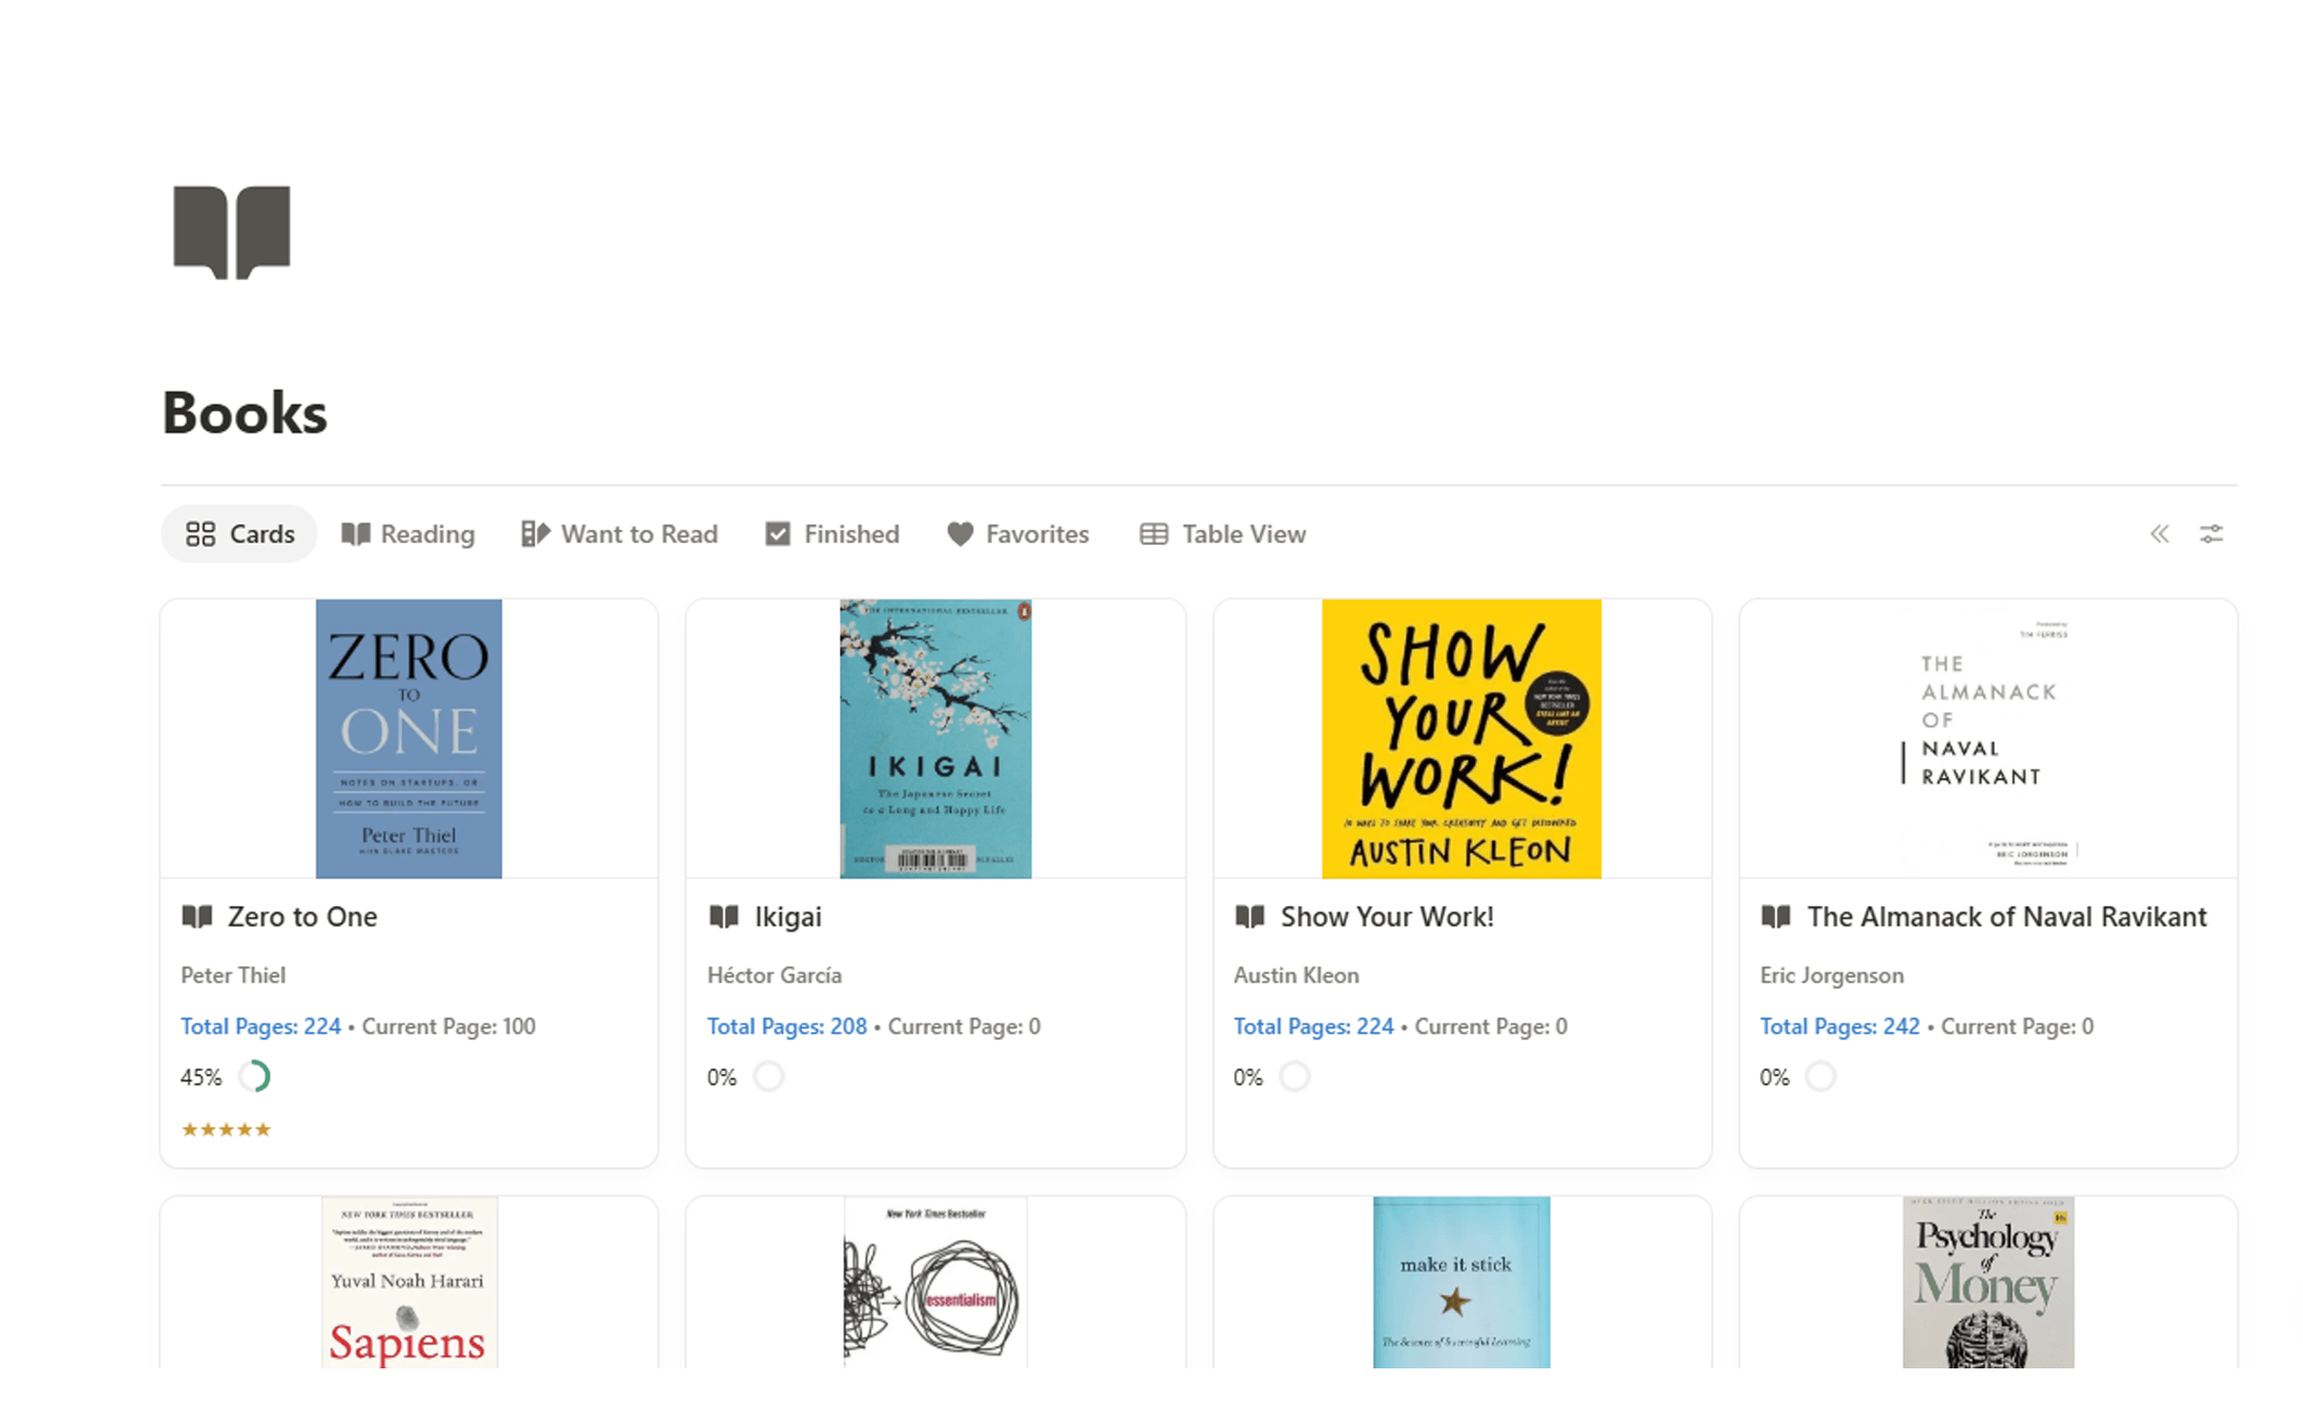Image resolution: width=2303 pixels, height=1425 pixels.
Task: Click the Ikigai cover image
Action: pos(936,738)
